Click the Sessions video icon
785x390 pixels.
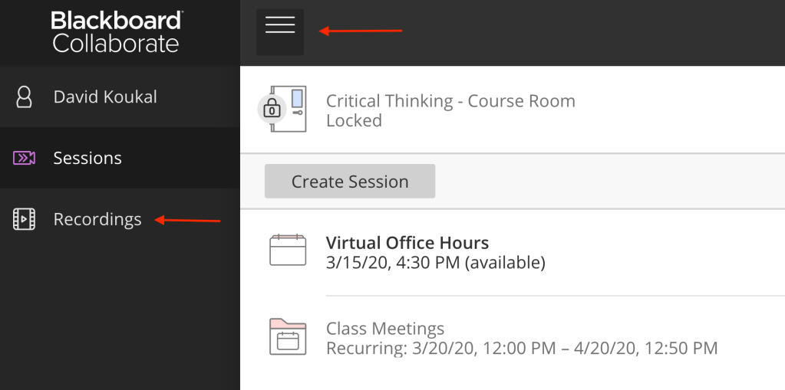[25, 159]
